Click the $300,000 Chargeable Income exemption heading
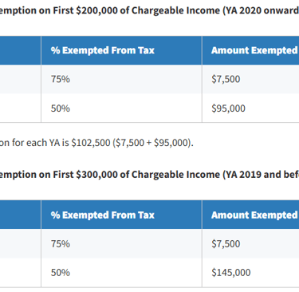This screenshot has height=292, width=299. [x=149, y=175]
